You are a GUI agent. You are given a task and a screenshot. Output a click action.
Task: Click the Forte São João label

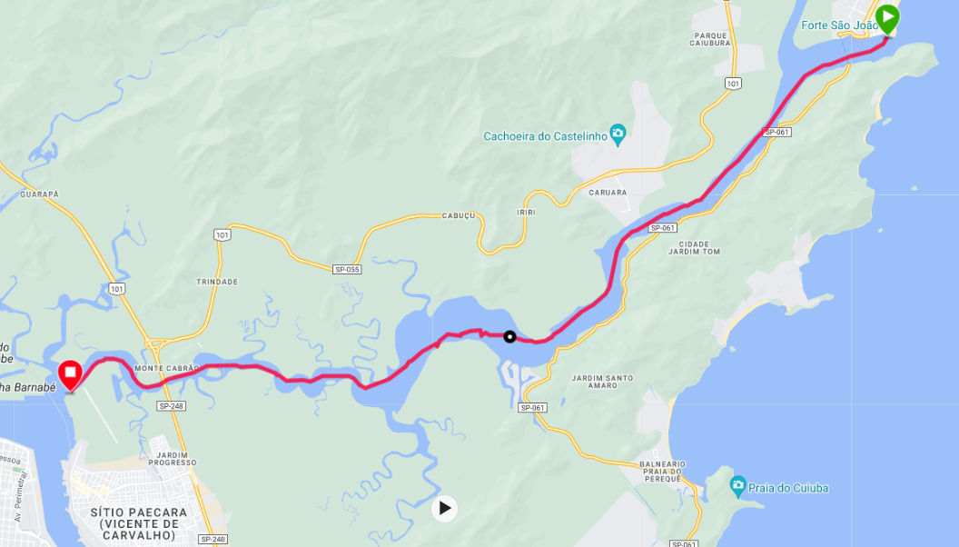click(x=839, y=25)
